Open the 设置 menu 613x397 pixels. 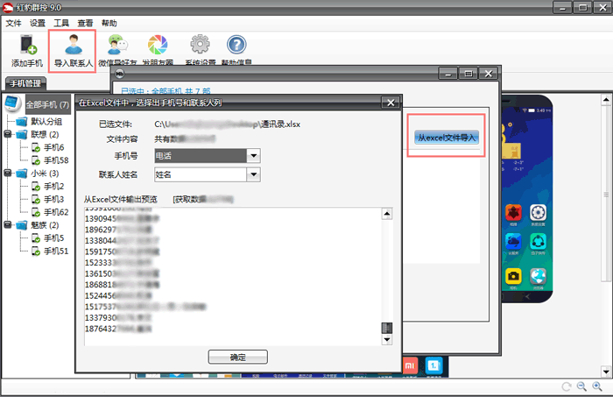[38, 23]
